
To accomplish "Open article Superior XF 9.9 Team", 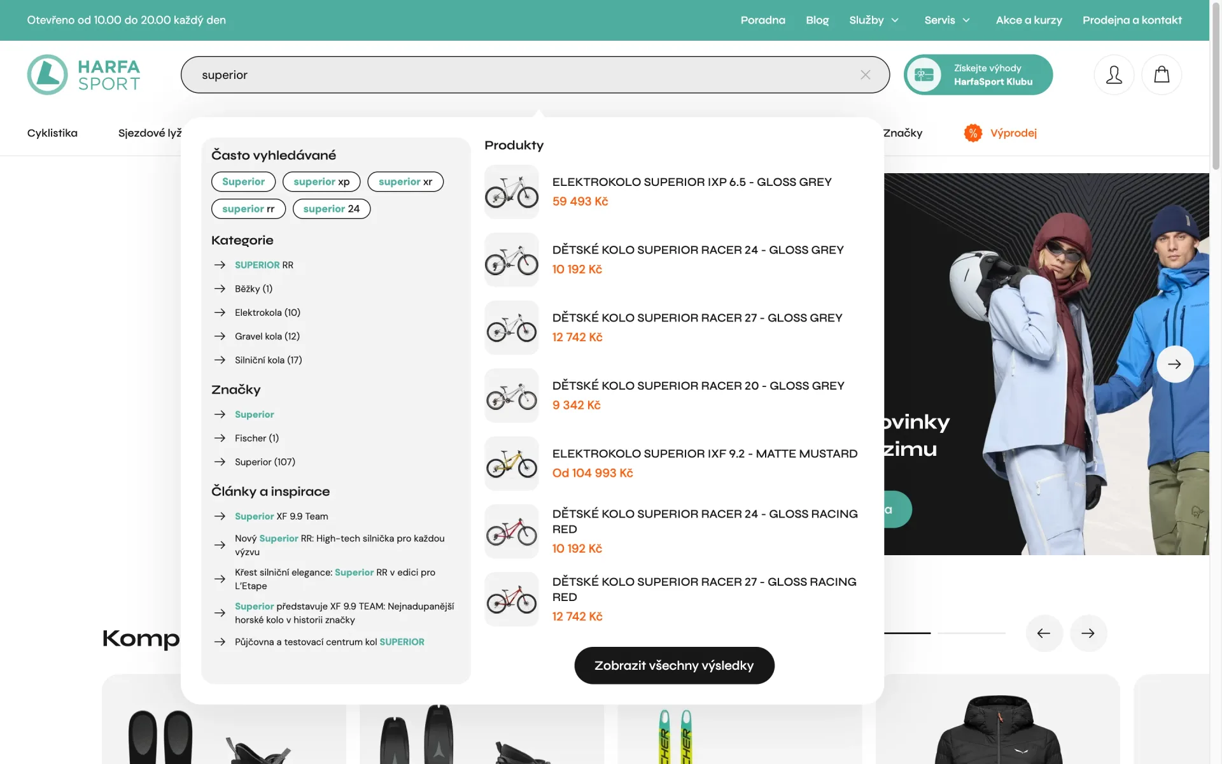I will tap(281, 516).
